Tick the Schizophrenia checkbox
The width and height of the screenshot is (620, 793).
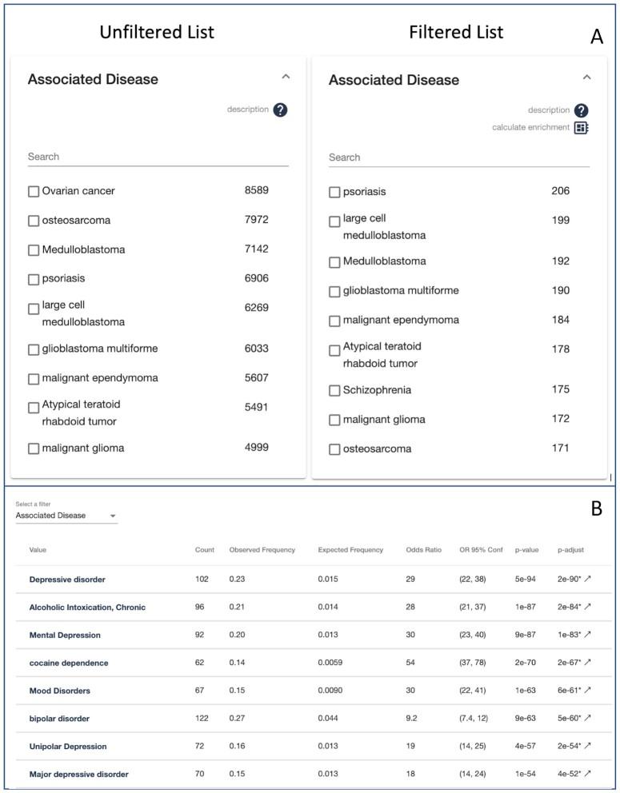pyautogui.click(x=334, y=391)
